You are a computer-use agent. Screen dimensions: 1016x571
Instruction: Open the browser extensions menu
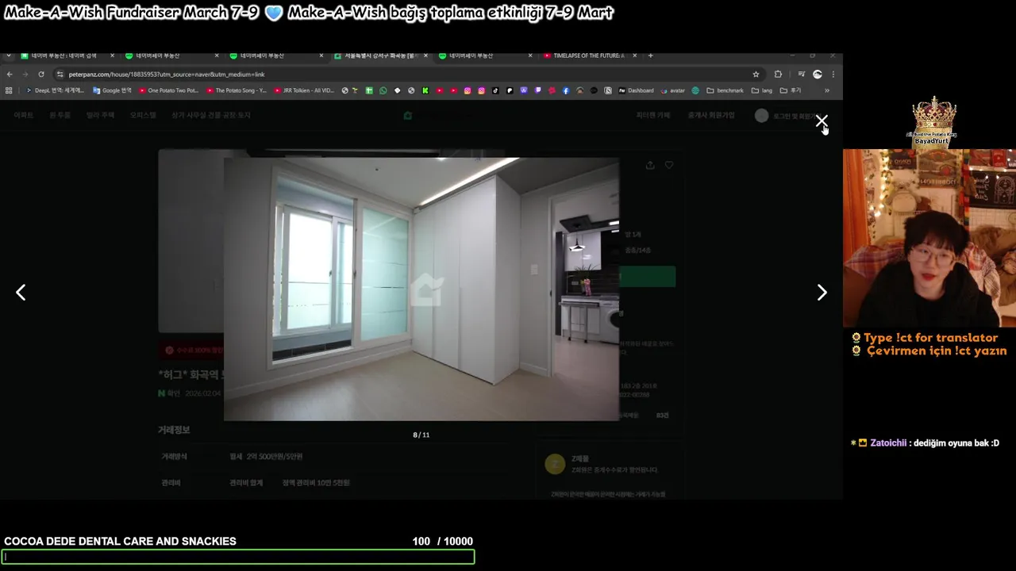tap(778, 75)
